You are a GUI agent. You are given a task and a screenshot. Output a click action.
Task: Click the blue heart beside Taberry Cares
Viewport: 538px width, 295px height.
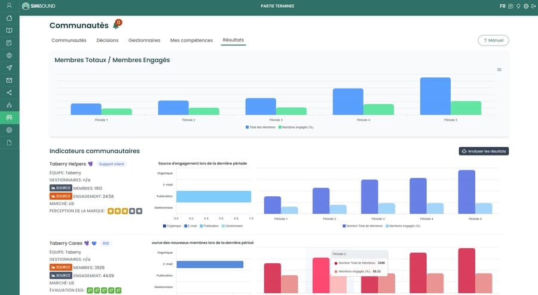click(94, 243)
